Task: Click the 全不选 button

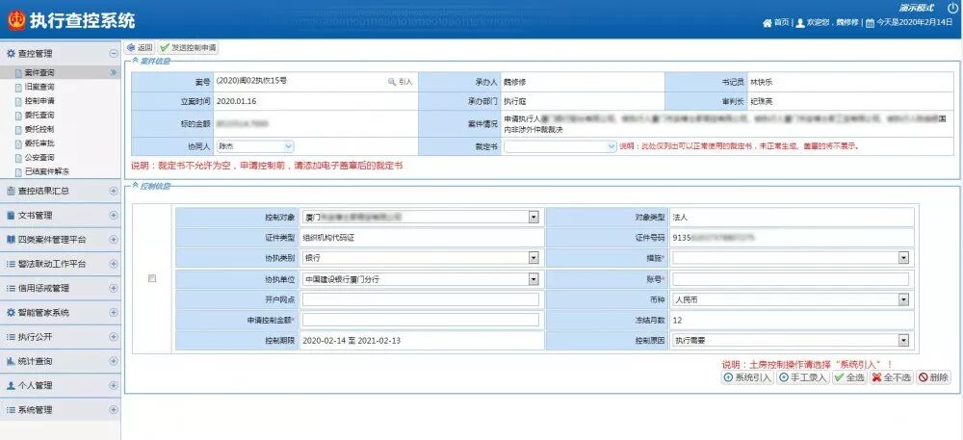Action: point(892,377)
